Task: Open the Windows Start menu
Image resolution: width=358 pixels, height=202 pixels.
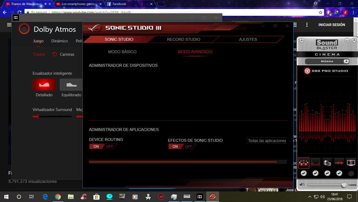Action: coord(6,196)
